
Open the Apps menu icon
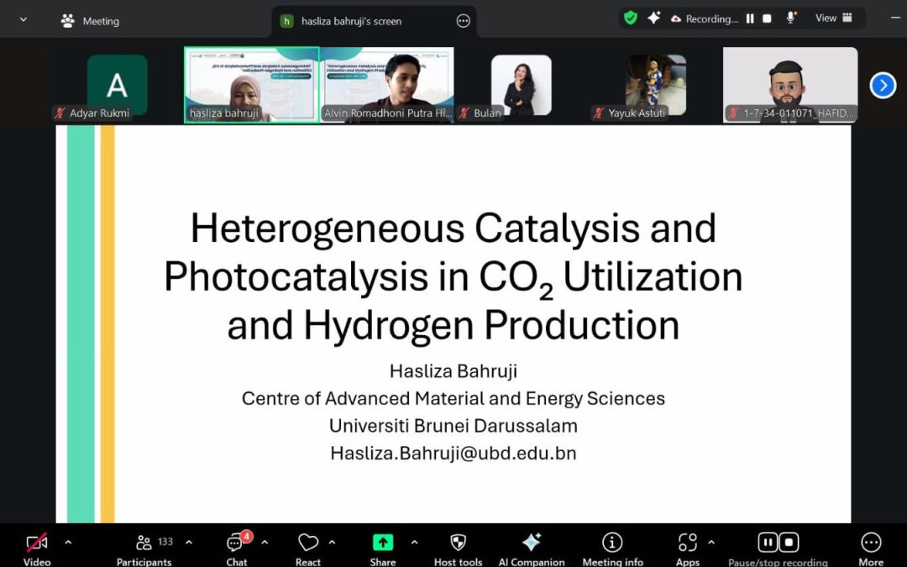click(x=688, y=543)
